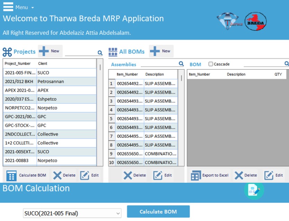Enable the Cascade checkbox

[x=210, y=64]
